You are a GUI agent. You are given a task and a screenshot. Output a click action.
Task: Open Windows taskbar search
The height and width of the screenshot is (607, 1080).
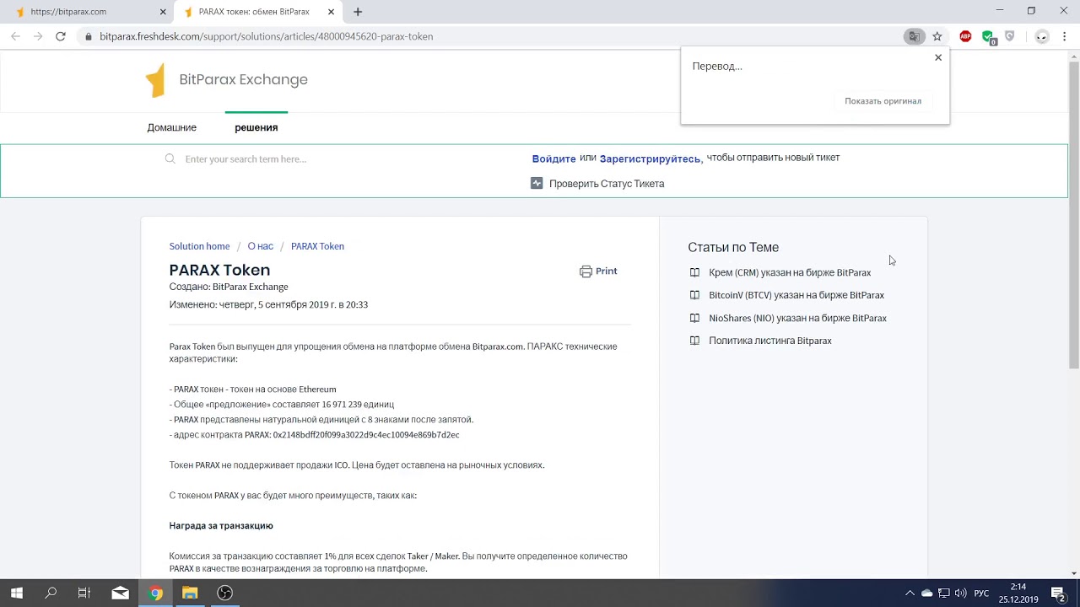51,593
